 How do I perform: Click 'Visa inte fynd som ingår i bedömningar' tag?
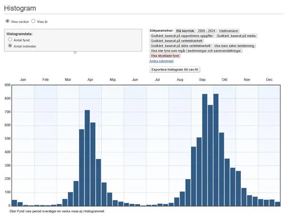[x=196, y=51]
